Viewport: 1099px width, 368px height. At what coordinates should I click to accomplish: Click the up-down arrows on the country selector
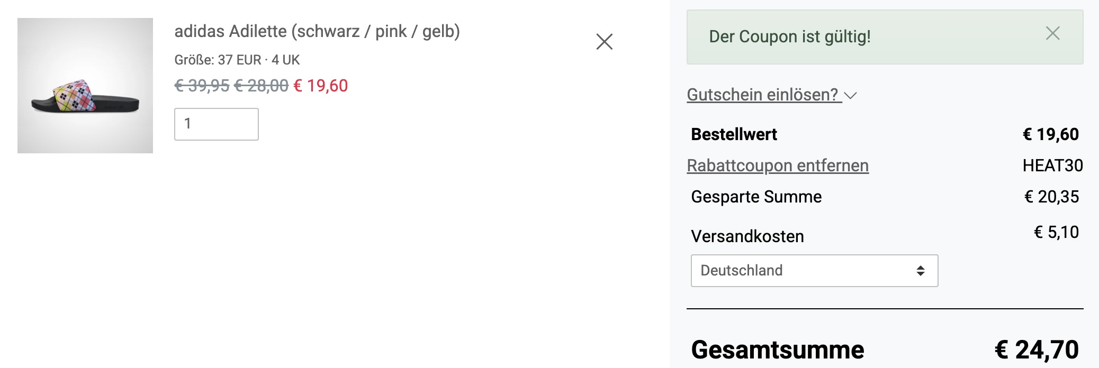point(922,271)
